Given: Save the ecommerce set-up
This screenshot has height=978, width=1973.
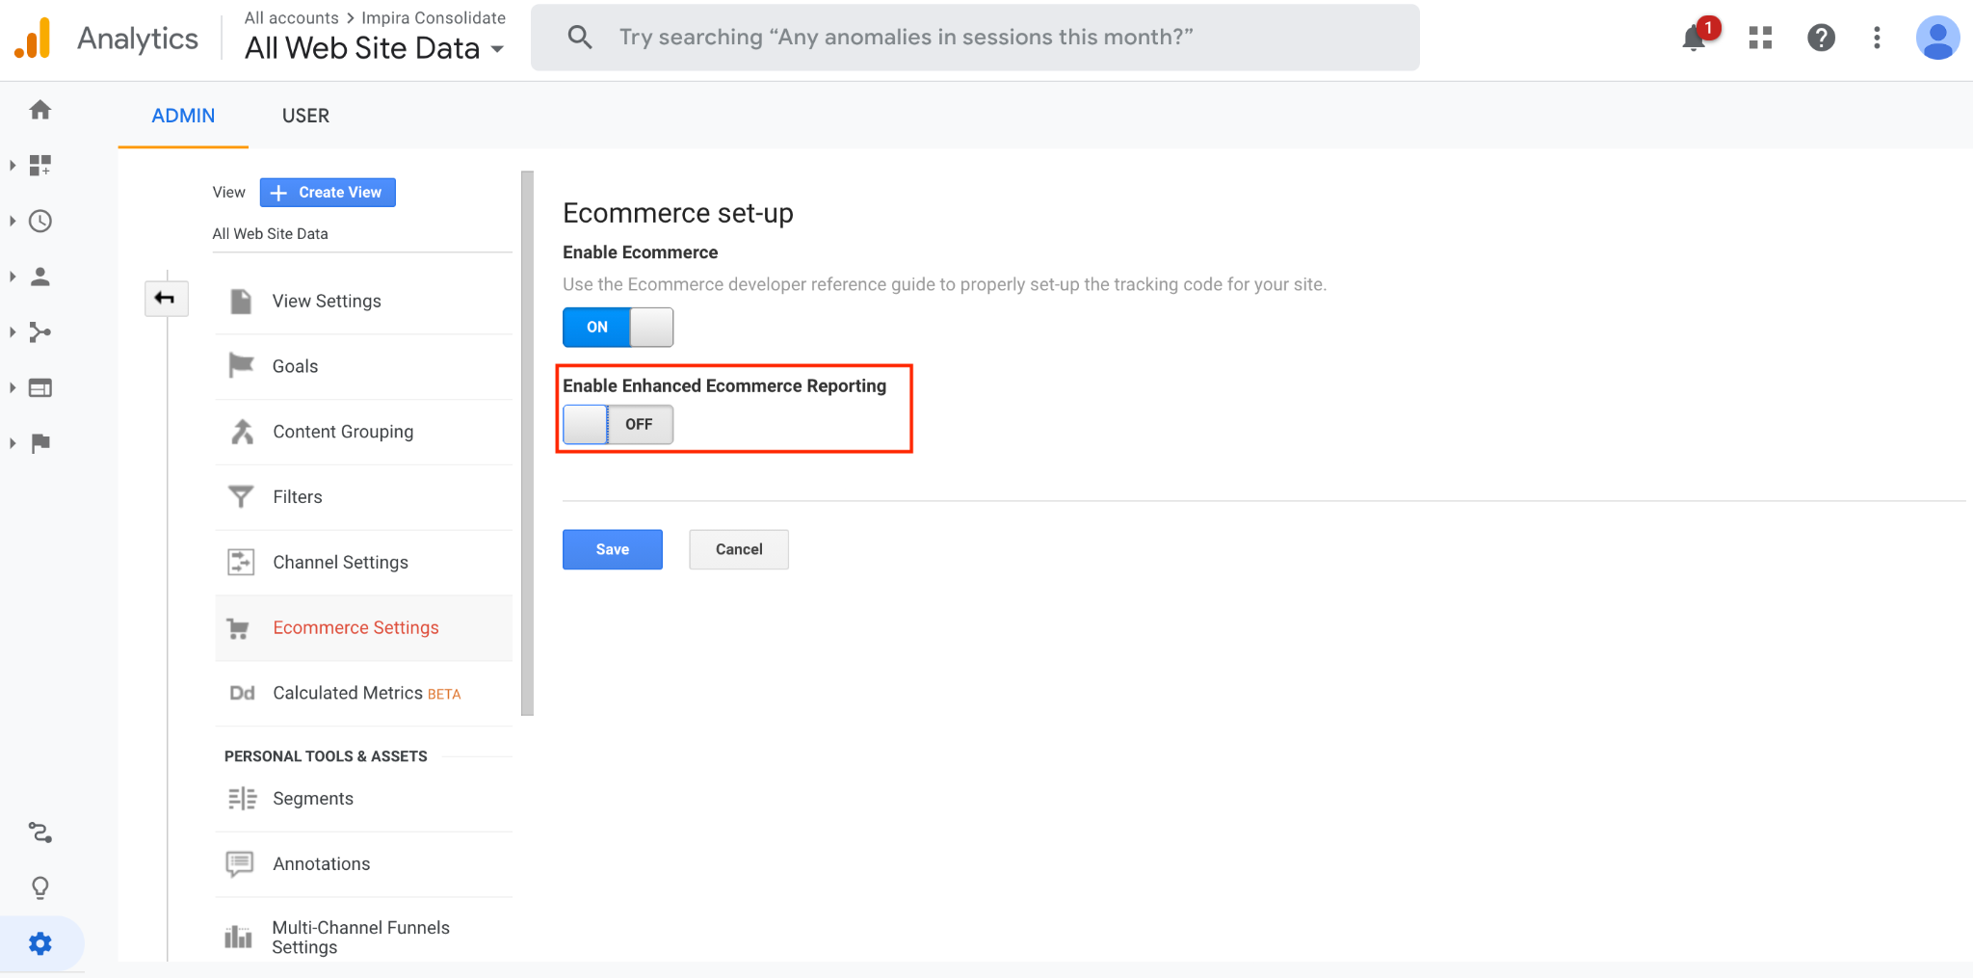Looking at the screenshot, I should [613, 549].
